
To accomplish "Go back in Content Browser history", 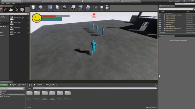I will 29,85.
